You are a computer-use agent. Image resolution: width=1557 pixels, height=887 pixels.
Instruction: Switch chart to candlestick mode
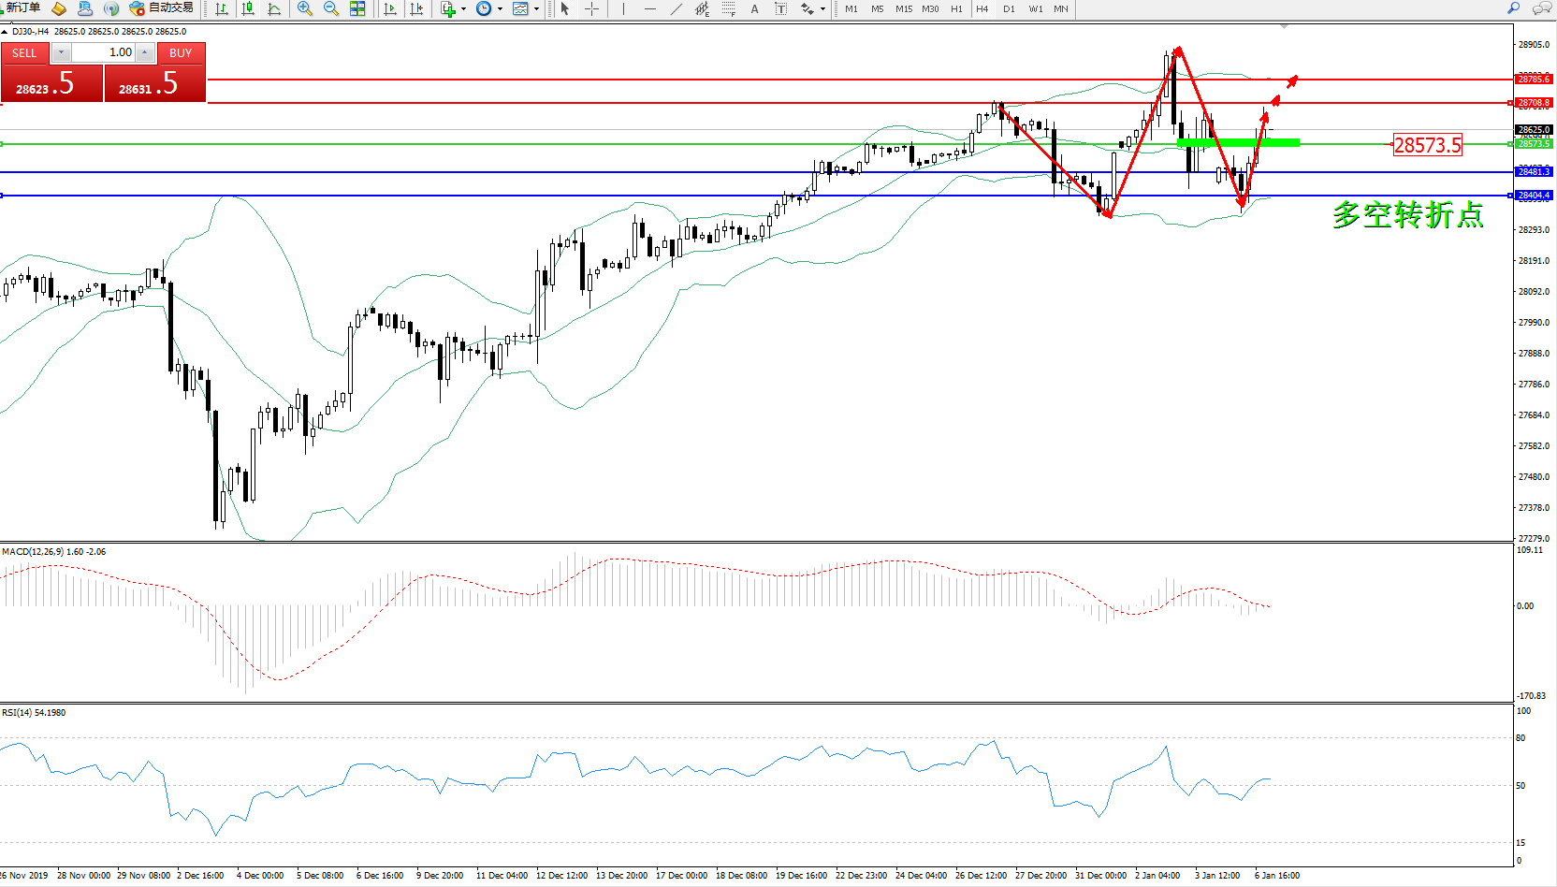248,8
